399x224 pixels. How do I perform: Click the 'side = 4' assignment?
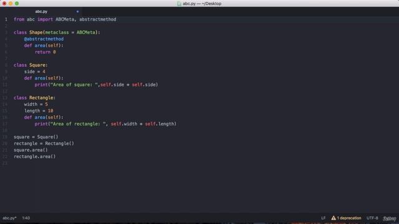(x=35, y=72)
